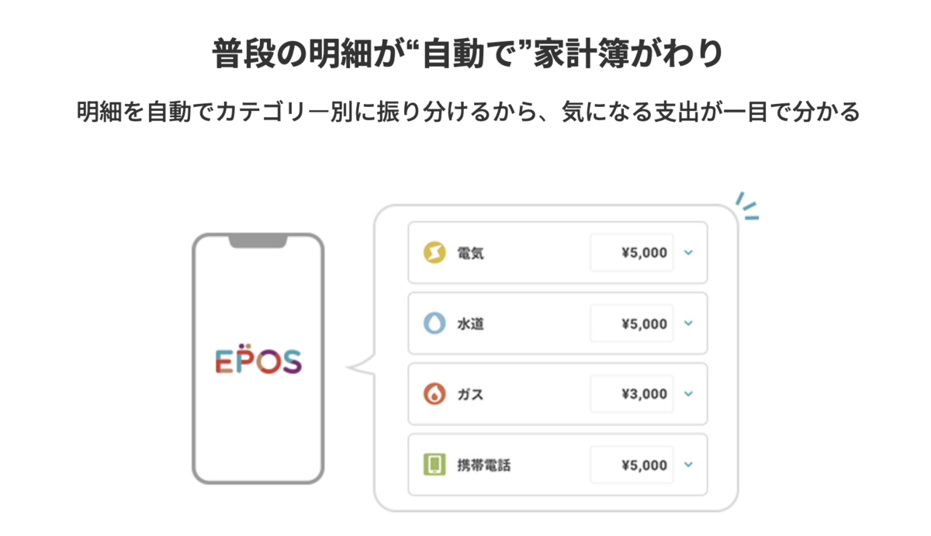The image size is (931, 536).
Task: Click the ¥5,000 amount field for 電気
Action: click(632, 253)
